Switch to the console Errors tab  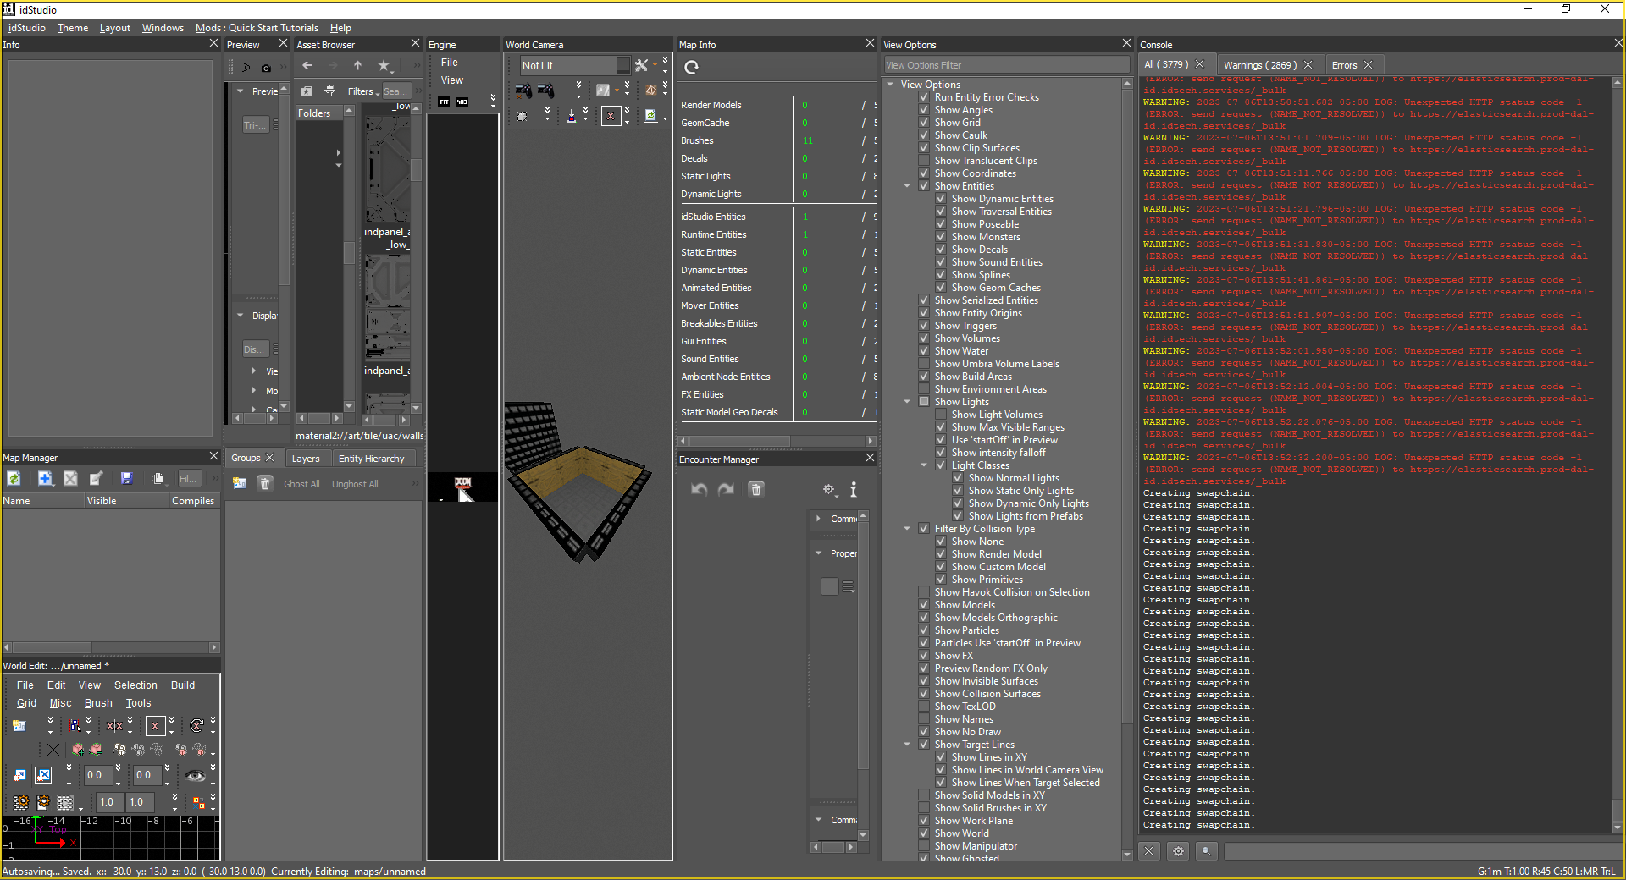(1344, 65)
